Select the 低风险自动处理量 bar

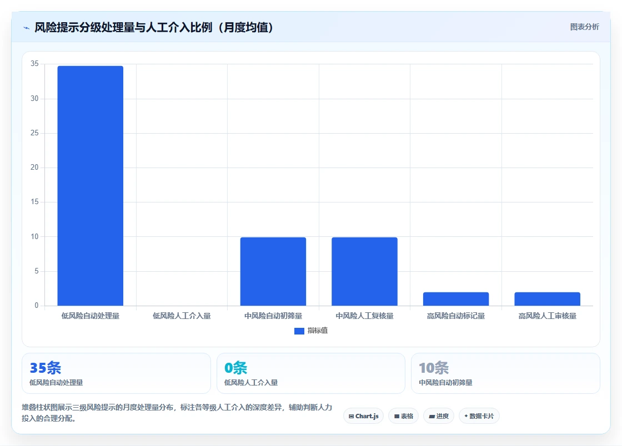pos(91,186)
